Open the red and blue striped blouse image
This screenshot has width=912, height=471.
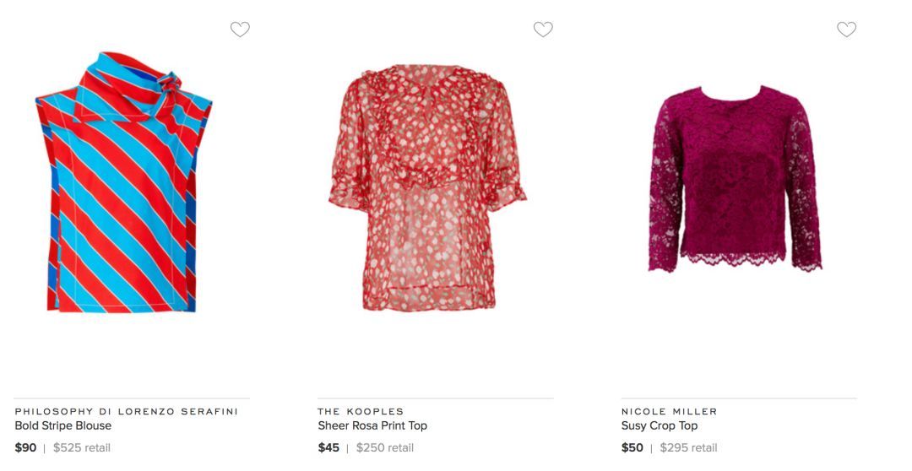tap(123, 186)
